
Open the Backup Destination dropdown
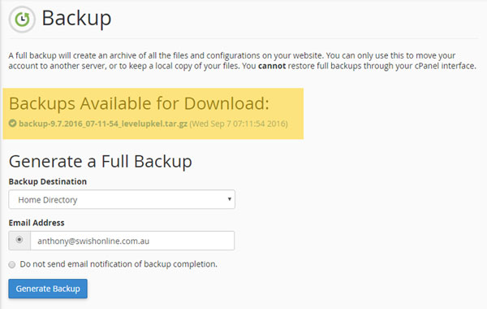(x=122, y=199)
